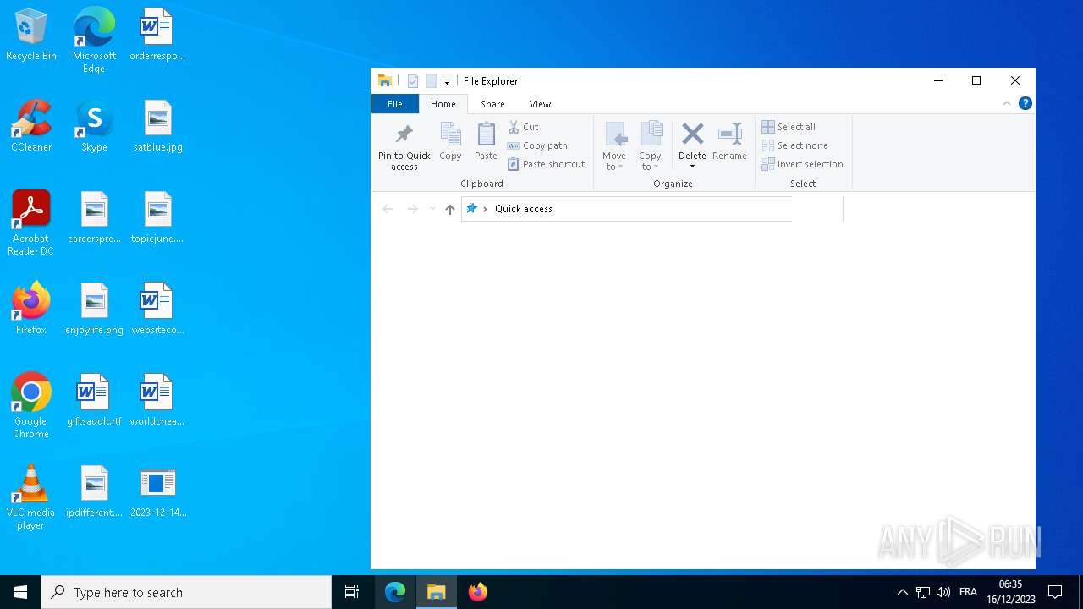This screenshot has width=1083, height=609.
Task: Open Edge from the taskbar
Action: [395, 592]
